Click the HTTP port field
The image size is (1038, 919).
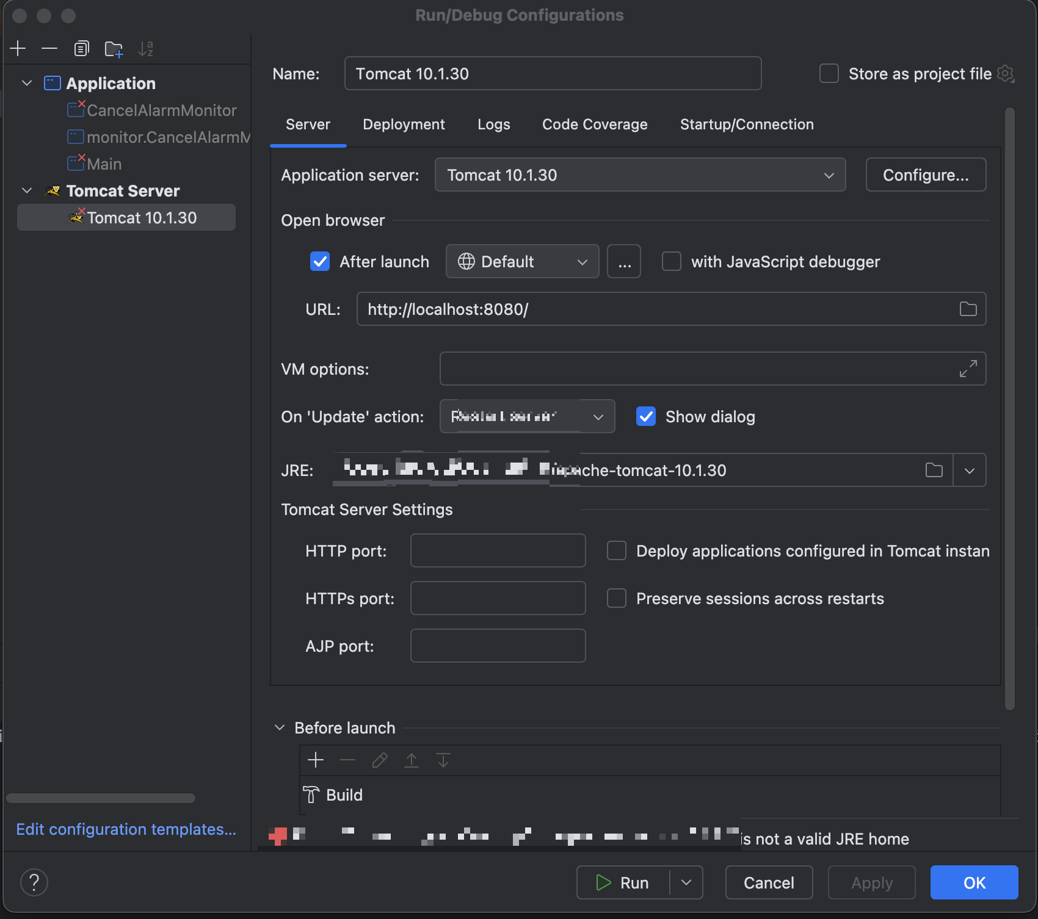(x=498, y=550)
